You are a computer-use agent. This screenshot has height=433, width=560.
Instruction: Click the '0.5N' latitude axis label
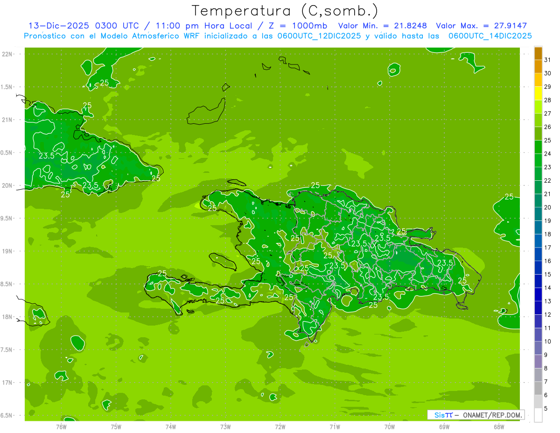(7, 153)
